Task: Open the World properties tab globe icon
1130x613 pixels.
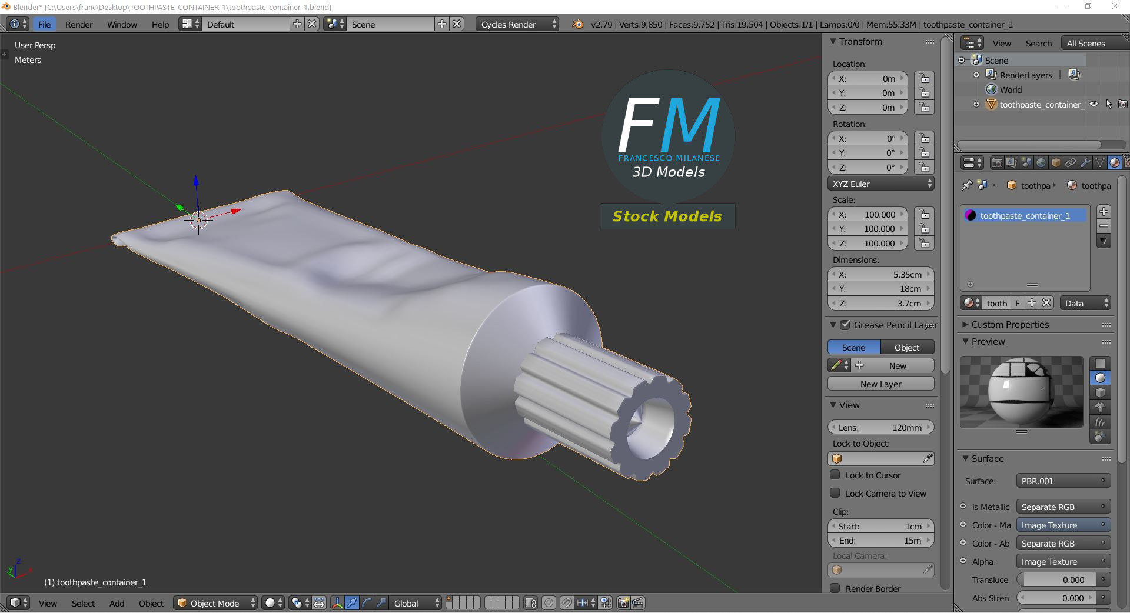Action: point(1041,163)
